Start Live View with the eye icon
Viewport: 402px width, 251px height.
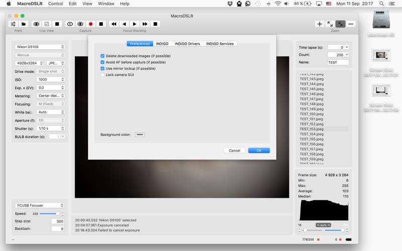point(36,24)
